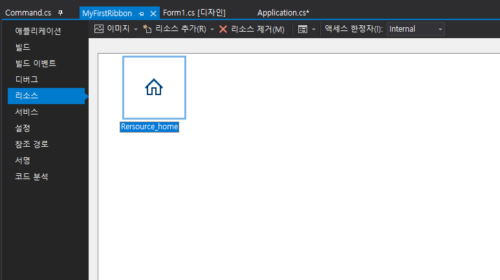This screenshot has width=500, height=280.
Task: Click the 리소스 추가(R) button
Action: click(x=181, y=29)
